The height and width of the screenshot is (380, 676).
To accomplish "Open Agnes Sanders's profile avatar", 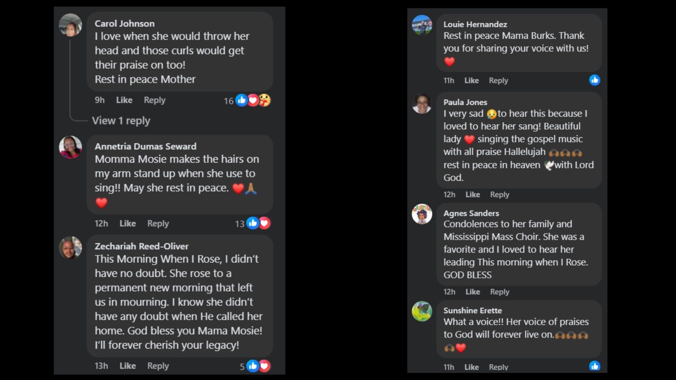I will pos(422,214).
